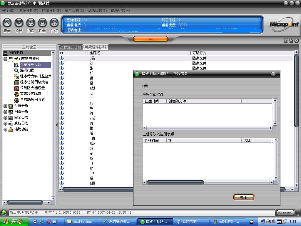Open the 诊断 (Diagnose) toolbar icon
The image size is (301, 226).
[x=19, y=23]
